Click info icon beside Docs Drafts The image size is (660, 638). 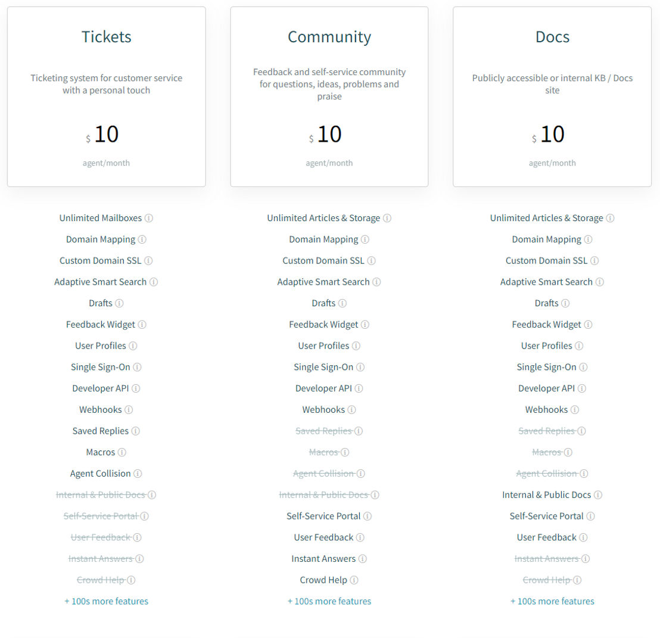(565, 303)
